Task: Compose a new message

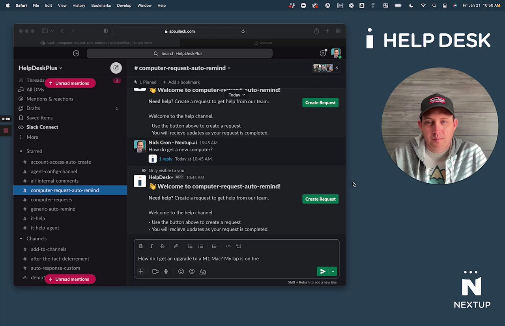Action: point(116,68)
